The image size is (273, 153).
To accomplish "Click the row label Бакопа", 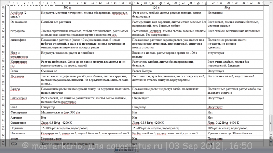I will [x=15, y=89].
